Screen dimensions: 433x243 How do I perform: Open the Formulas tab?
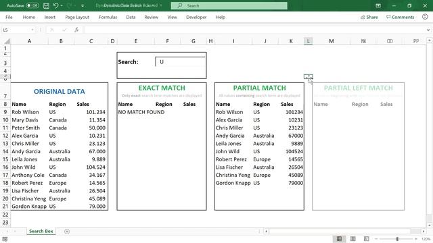108,17
